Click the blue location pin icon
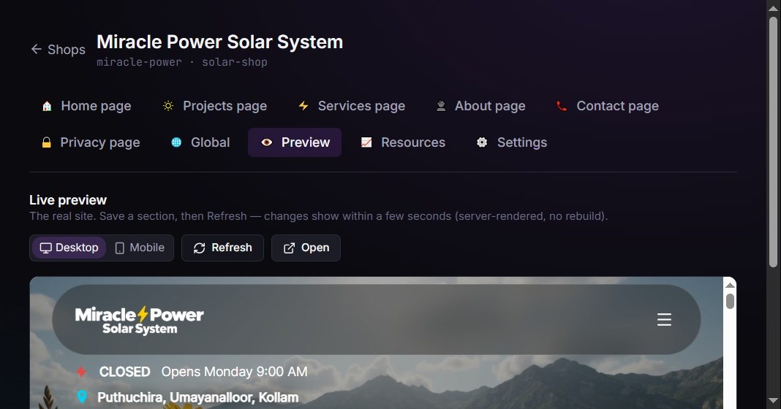Screen dimensions: 781x409 coord(82,397)
